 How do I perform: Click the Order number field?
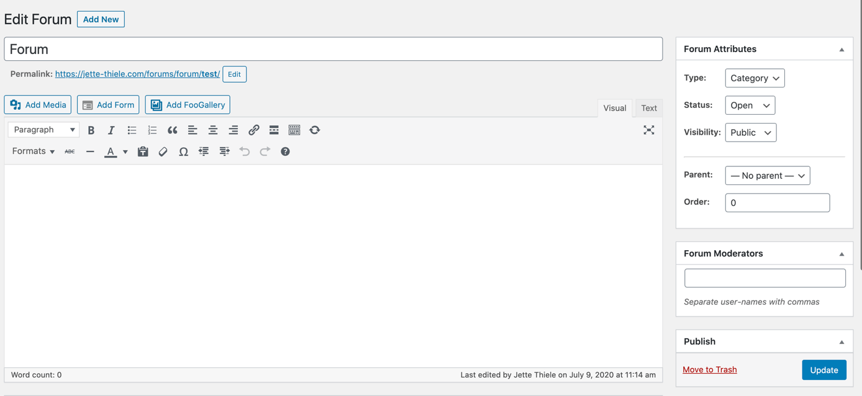pyautogui.click(x=778, y=203)
